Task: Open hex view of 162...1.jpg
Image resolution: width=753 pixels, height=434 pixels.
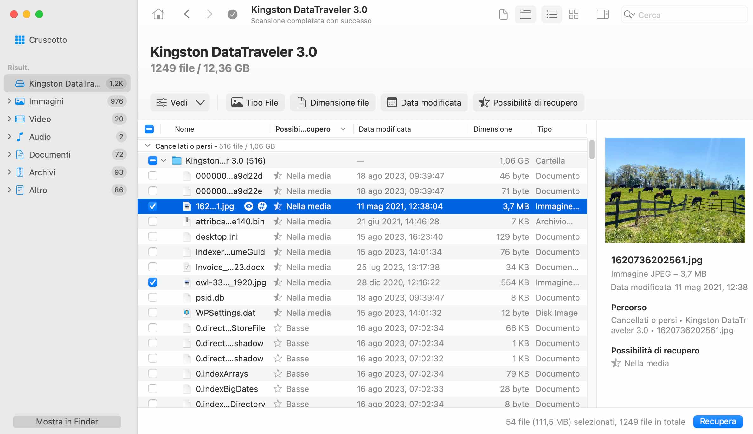Action: (x=262, y=206)
